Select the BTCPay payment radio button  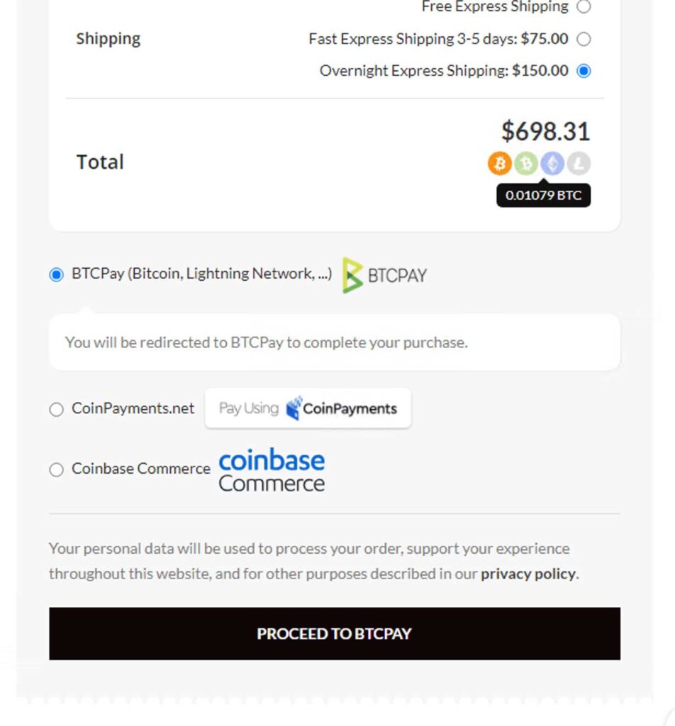point(57,275)
